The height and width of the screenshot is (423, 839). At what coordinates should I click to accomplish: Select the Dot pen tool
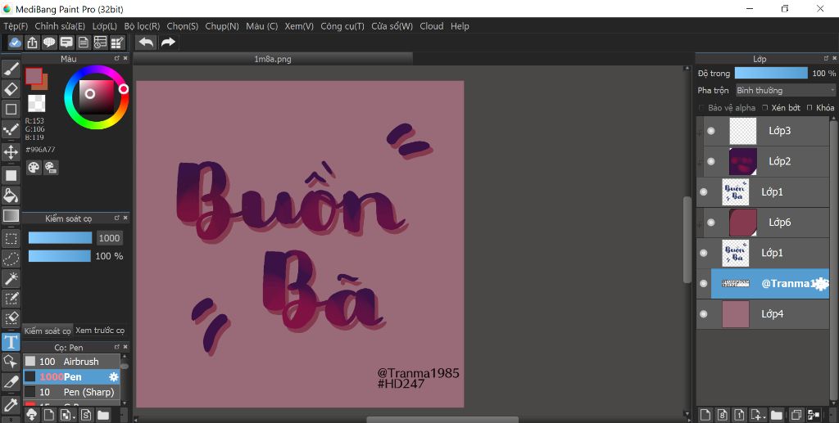click(x=11, y=129)
